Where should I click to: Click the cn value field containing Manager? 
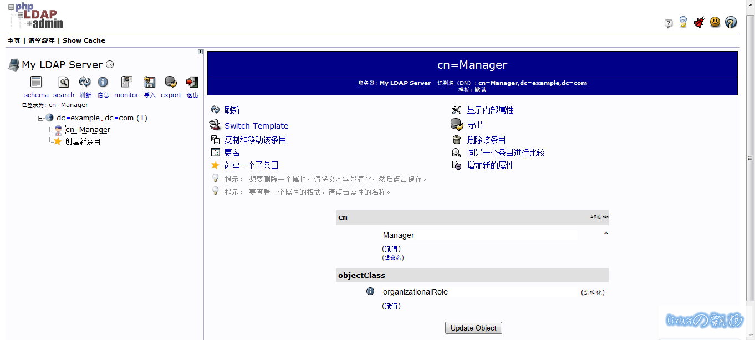point(479,235)
